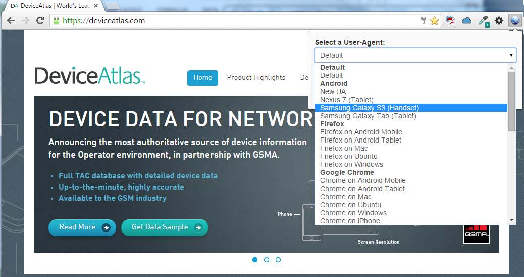524x277 pixels.
Task: Click the User-Agent Switcher globe icon
Action: pyautogui.click(x=515, y=20)
